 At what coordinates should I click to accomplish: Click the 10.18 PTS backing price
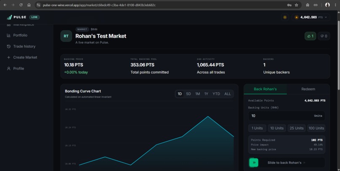tap(73, 65)
